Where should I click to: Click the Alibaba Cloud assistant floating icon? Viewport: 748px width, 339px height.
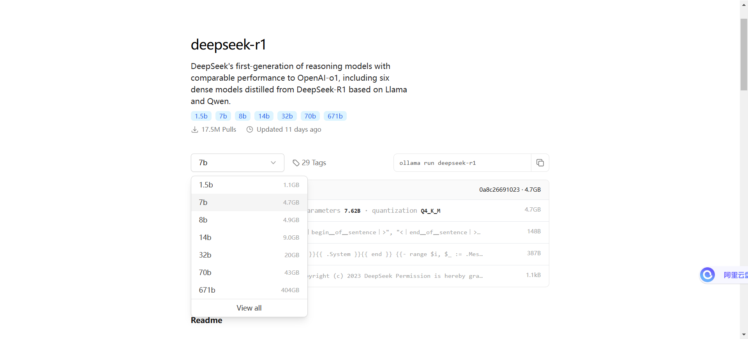(707, 275)
